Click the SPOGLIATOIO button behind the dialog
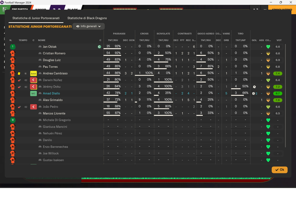This screenshot has height=204, width=296. point(282,9)
